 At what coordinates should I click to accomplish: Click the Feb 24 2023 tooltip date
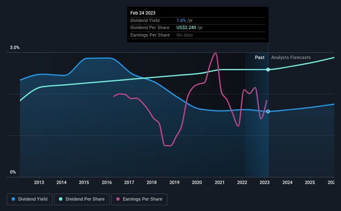click(x=143, y=13)
